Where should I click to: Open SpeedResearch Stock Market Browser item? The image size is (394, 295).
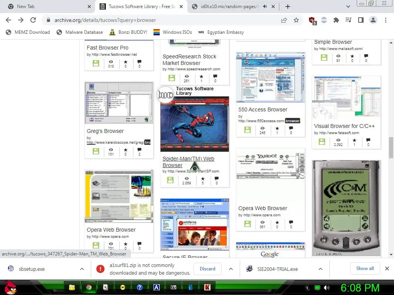(189, 60)
